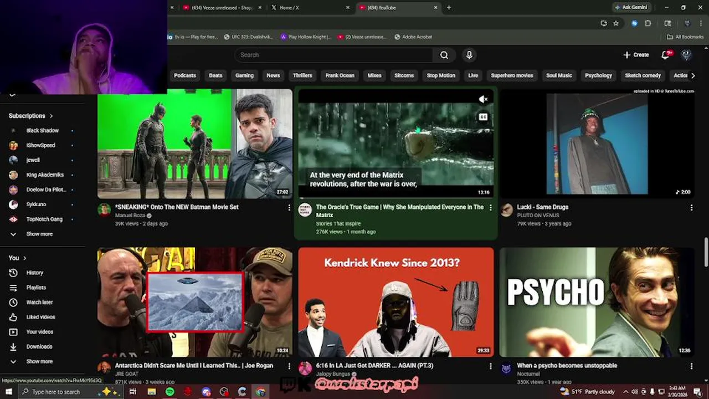Open the PSYCHO video thumbnail

pyautogui.click(x=597, y=302)
